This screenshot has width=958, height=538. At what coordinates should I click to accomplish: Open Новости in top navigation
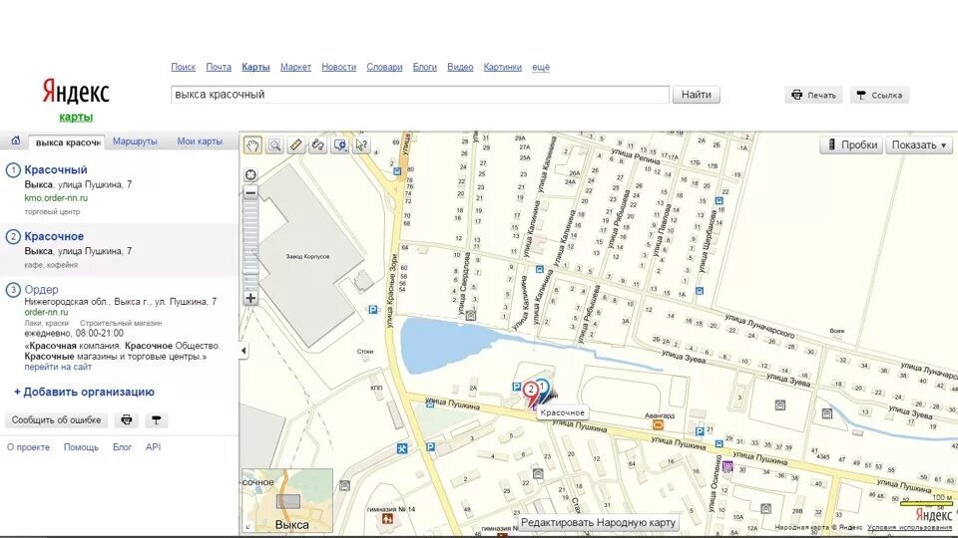click(339, 67)
